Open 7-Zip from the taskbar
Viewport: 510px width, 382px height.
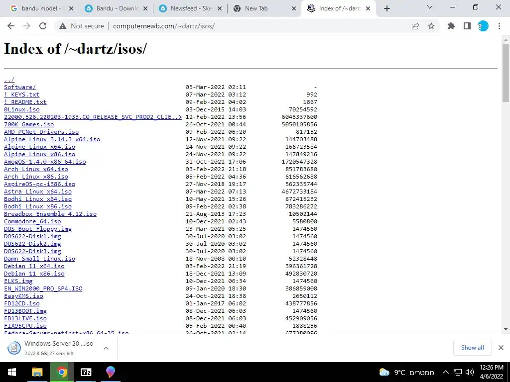86,372
